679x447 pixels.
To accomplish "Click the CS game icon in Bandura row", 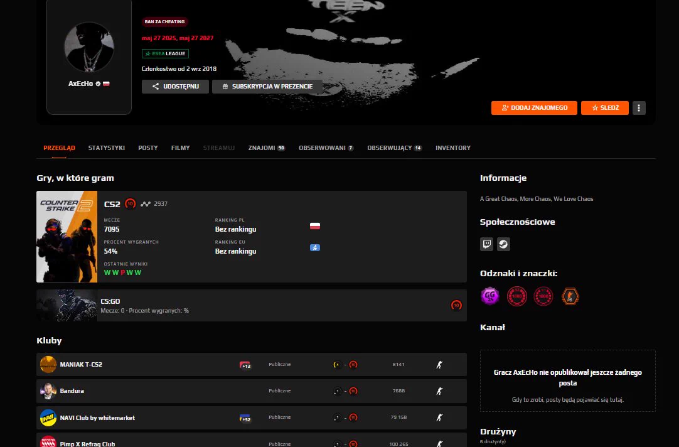I will pyautogui.click(x=439, y=391).
